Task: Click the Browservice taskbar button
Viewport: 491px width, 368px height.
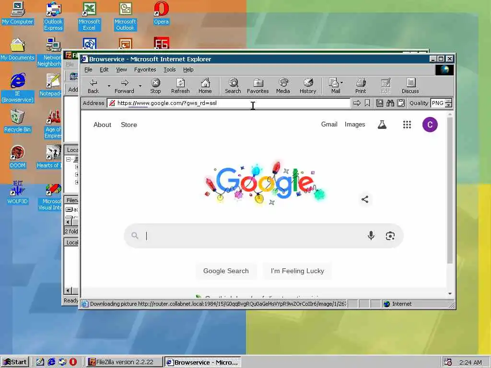Action: (203, 362)
